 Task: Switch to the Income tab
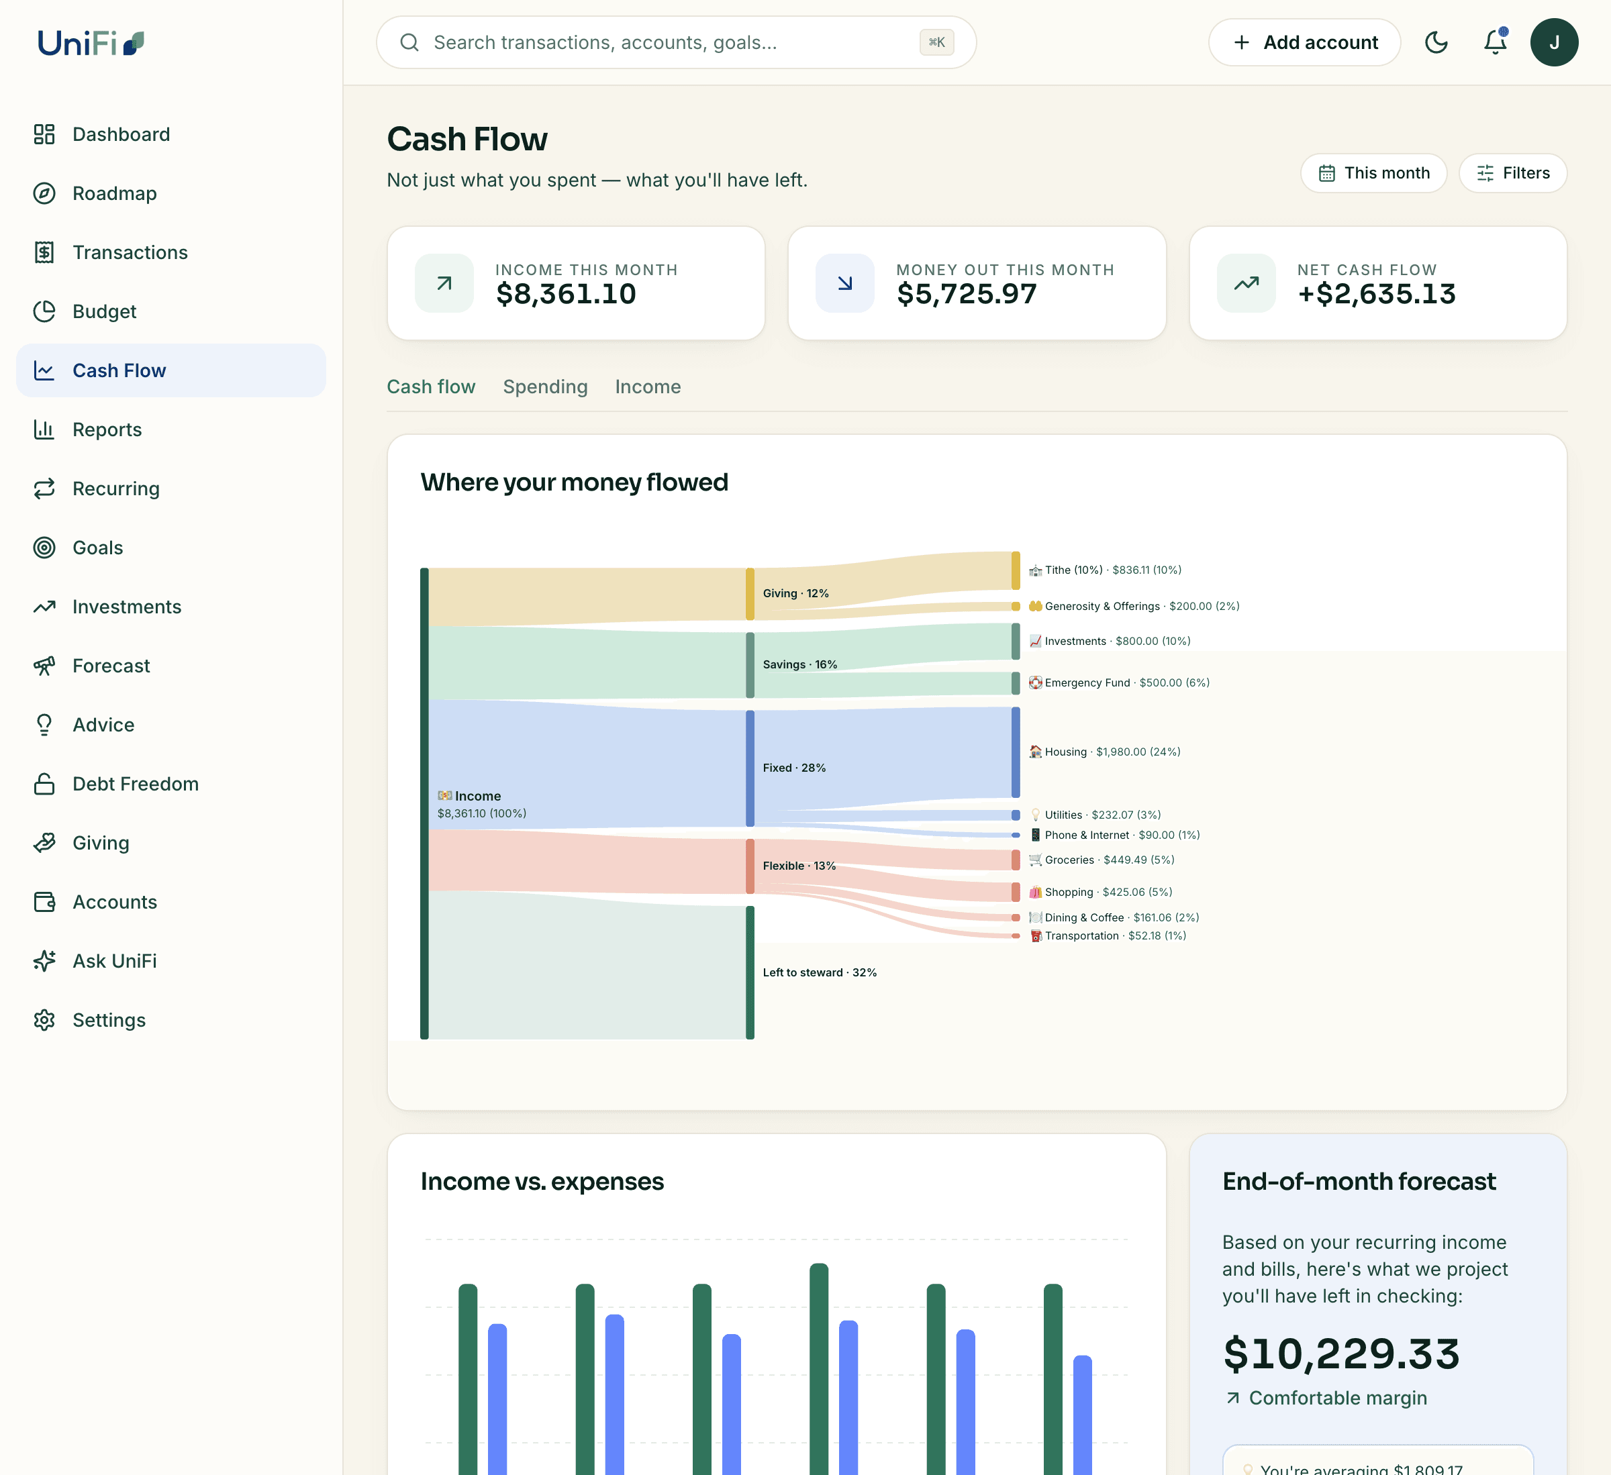(648, 387)
